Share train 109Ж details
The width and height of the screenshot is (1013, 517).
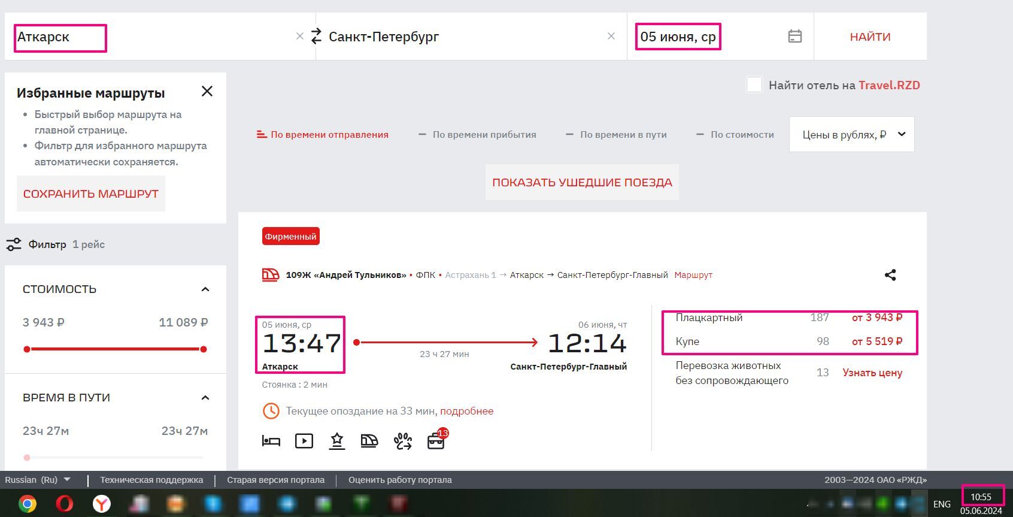(890, 275)
